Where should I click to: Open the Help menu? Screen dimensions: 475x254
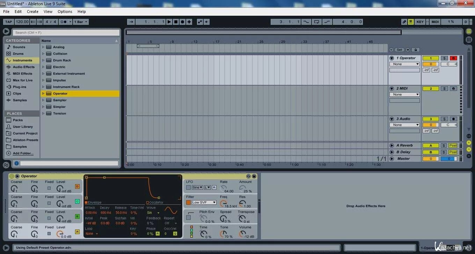pyautogui.click(x=81, y=12)
